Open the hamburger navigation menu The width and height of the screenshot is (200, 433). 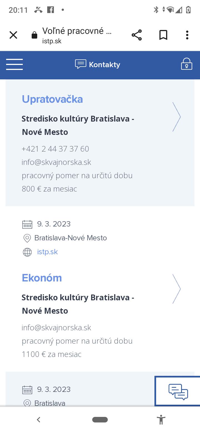[14, 64]
